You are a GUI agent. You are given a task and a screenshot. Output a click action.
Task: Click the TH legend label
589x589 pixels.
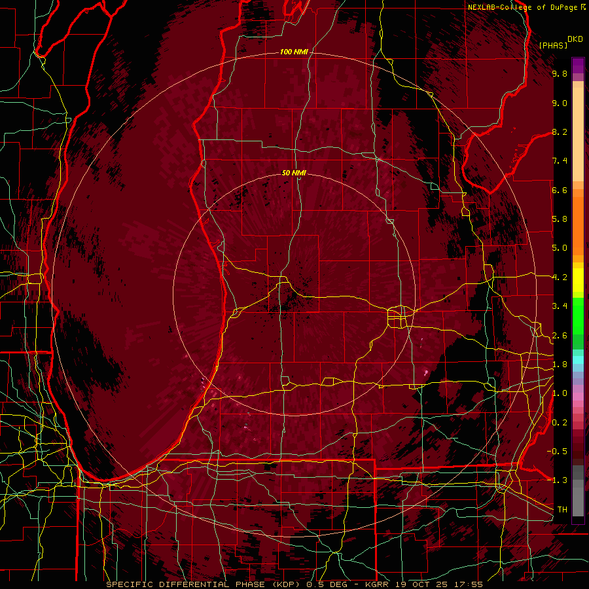click(562, 510)
